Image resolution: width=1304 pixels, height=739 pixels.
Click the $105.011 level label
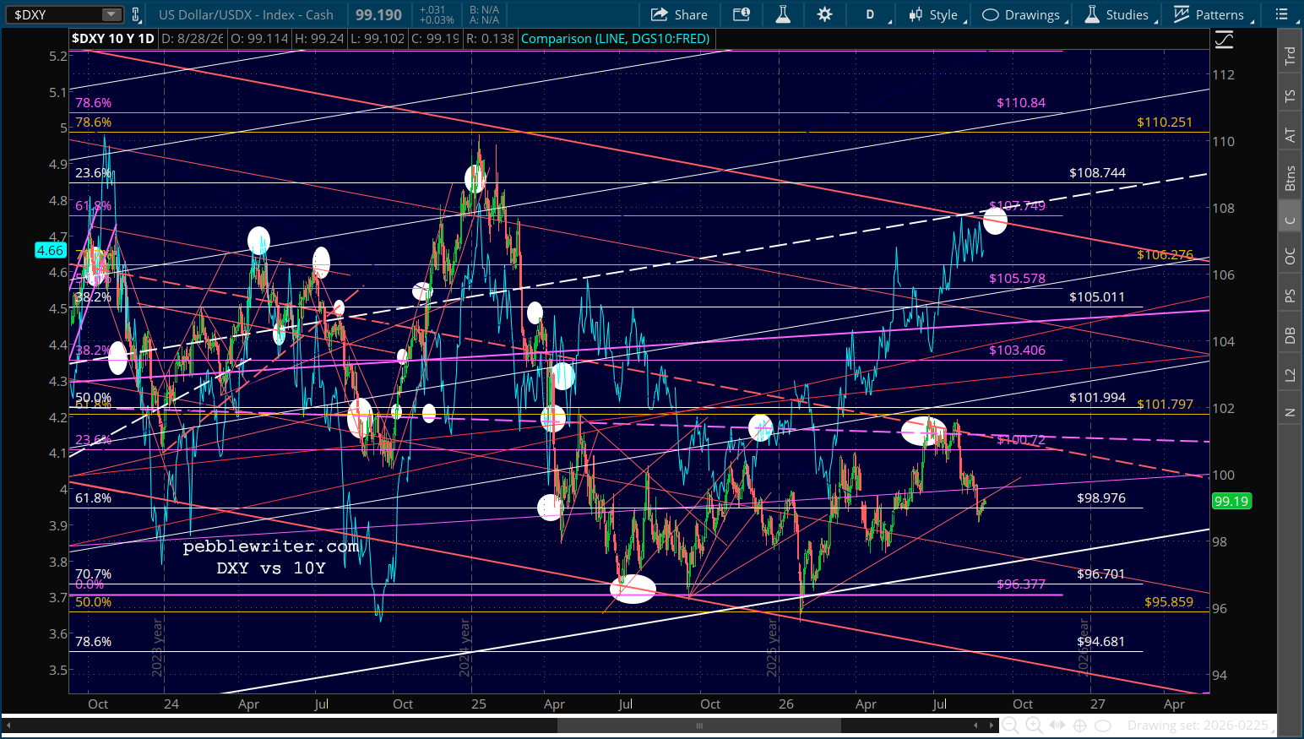click(1097, 297)
